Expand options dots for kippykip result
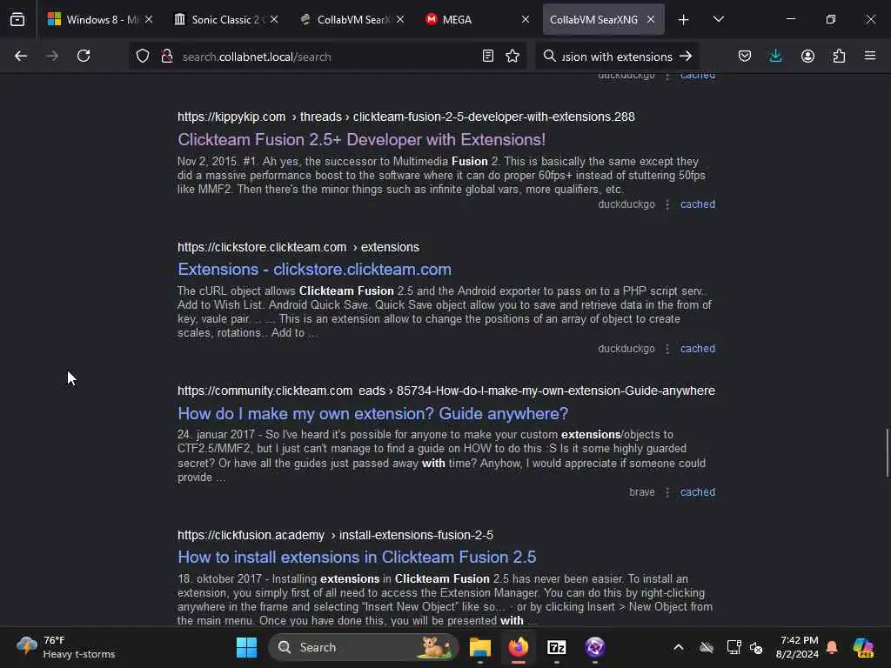 [x=667, y=204]
